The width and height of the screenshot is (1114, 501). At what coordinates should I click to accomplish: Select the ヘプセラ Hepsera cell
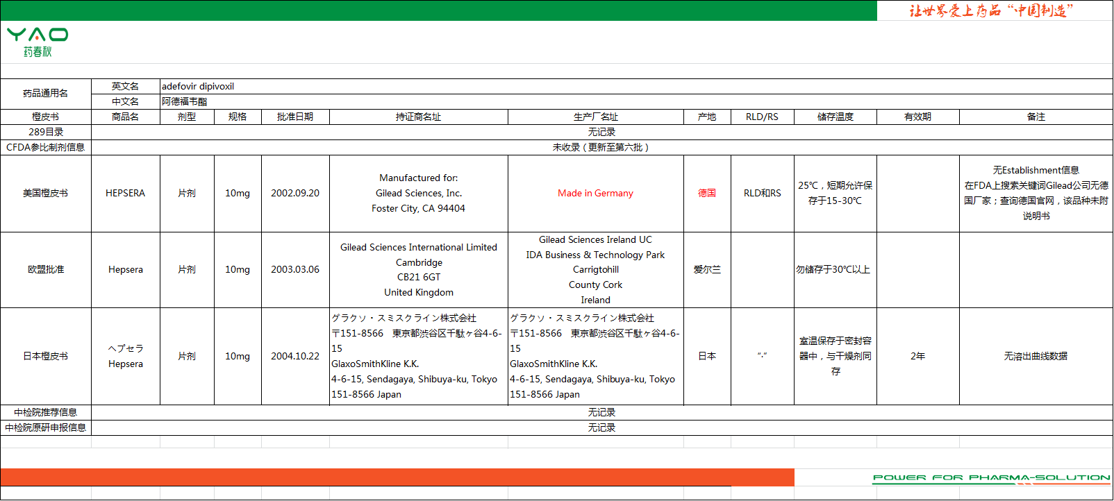point(126,357)
